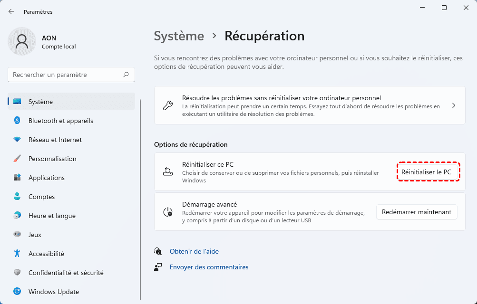Navigate to Système in the breadcrumb
Screen dimensions: 477x304
pyautogui.click(x=179, y=36)
